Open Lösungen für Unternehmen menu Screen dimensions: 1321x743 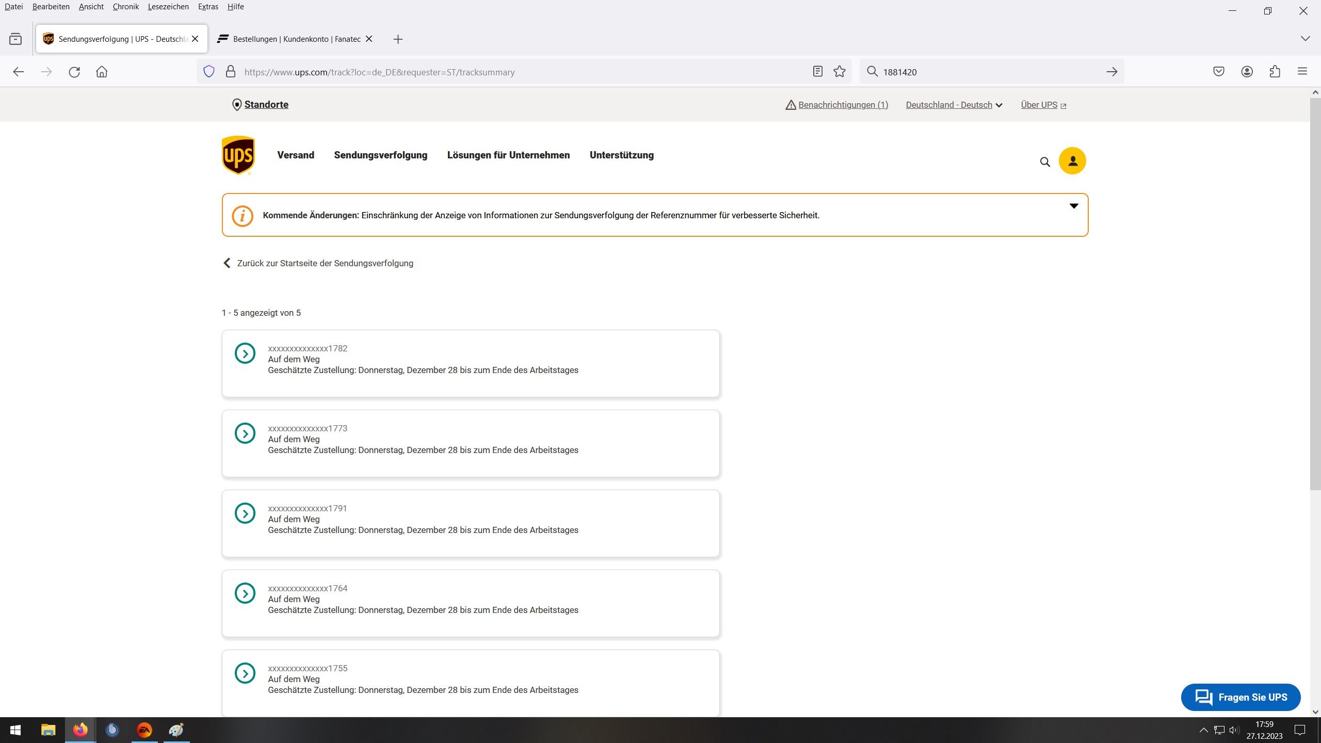tap(508, 155)
